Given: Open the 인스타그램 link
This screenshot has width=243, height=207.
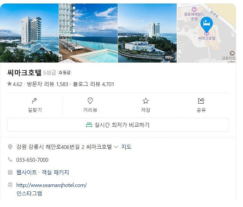Looking at the screenshot, I should coord(29,193).
